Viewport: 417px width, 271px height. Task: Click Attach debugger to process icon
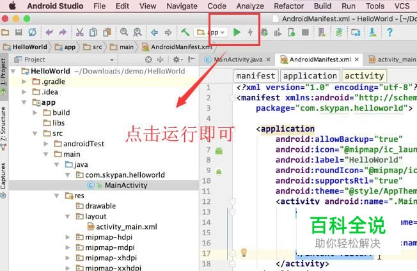pos(292,33)
